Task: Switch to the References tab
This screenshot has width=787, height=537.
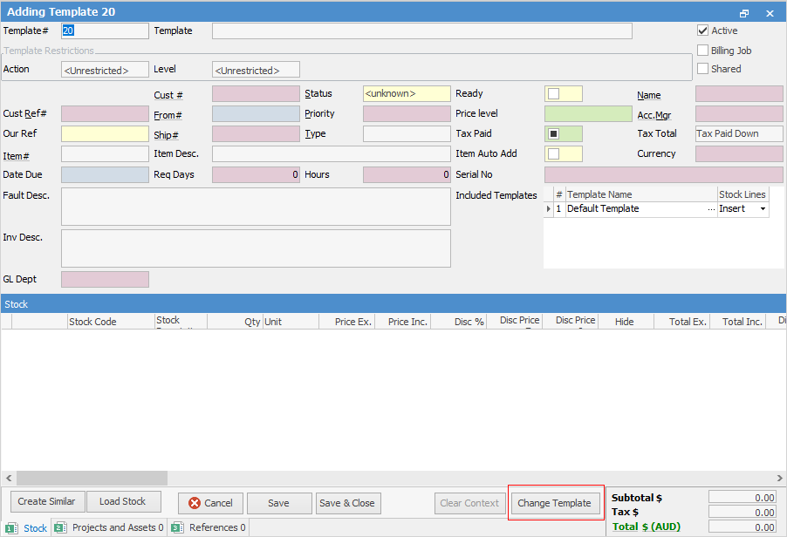Action: 216,528
